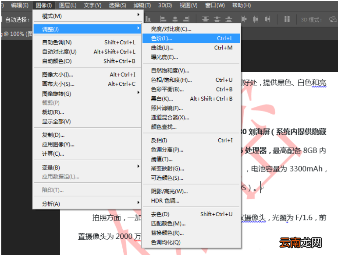Choose 画布大小(S)... menu entry

87,84
